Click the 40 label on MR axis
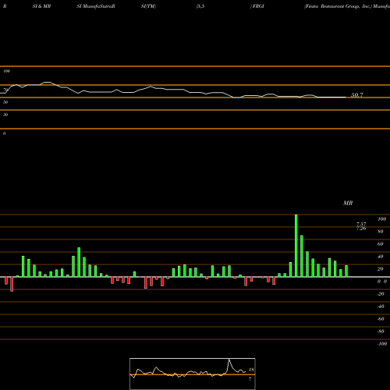The height and width of the screenshot is (390, 390). pos(381,257)
